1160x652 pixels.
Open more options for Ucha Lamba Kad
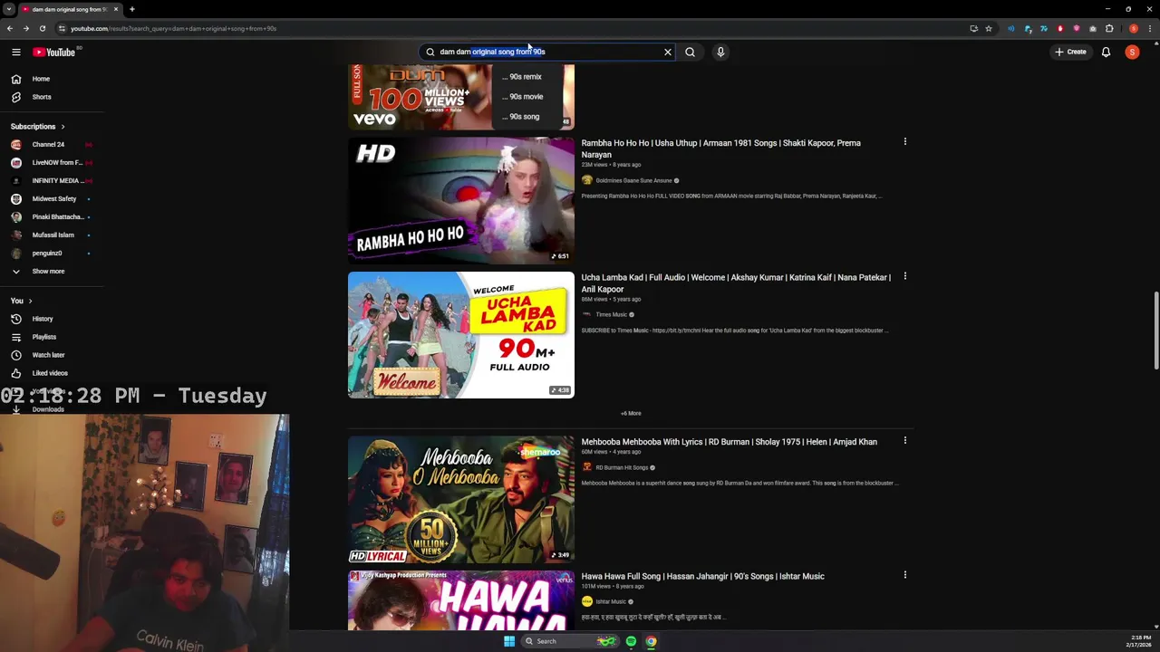tap(904, 276)
